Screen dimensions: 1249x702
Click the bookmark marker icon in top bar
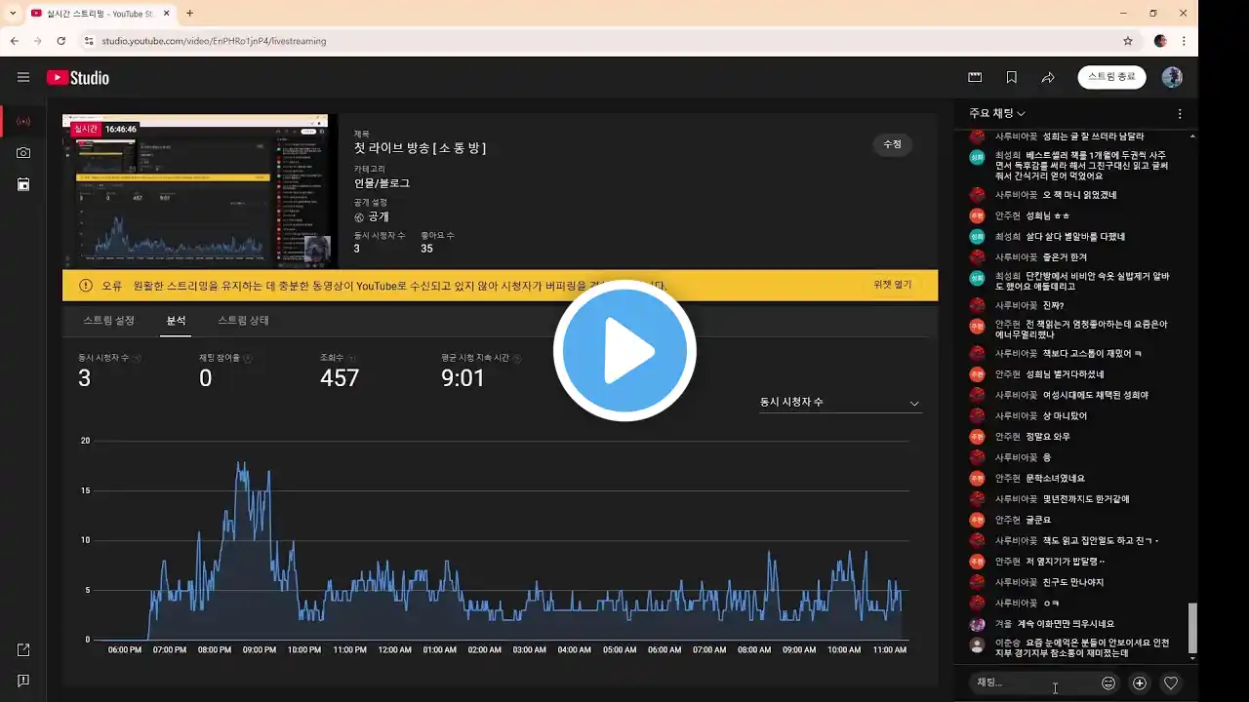(1012, 77)
